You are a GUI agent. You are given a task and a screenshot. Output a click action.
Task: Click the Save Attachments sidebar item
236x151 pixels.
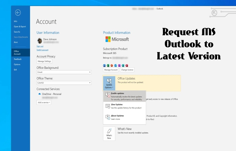[x=21, y=37]
